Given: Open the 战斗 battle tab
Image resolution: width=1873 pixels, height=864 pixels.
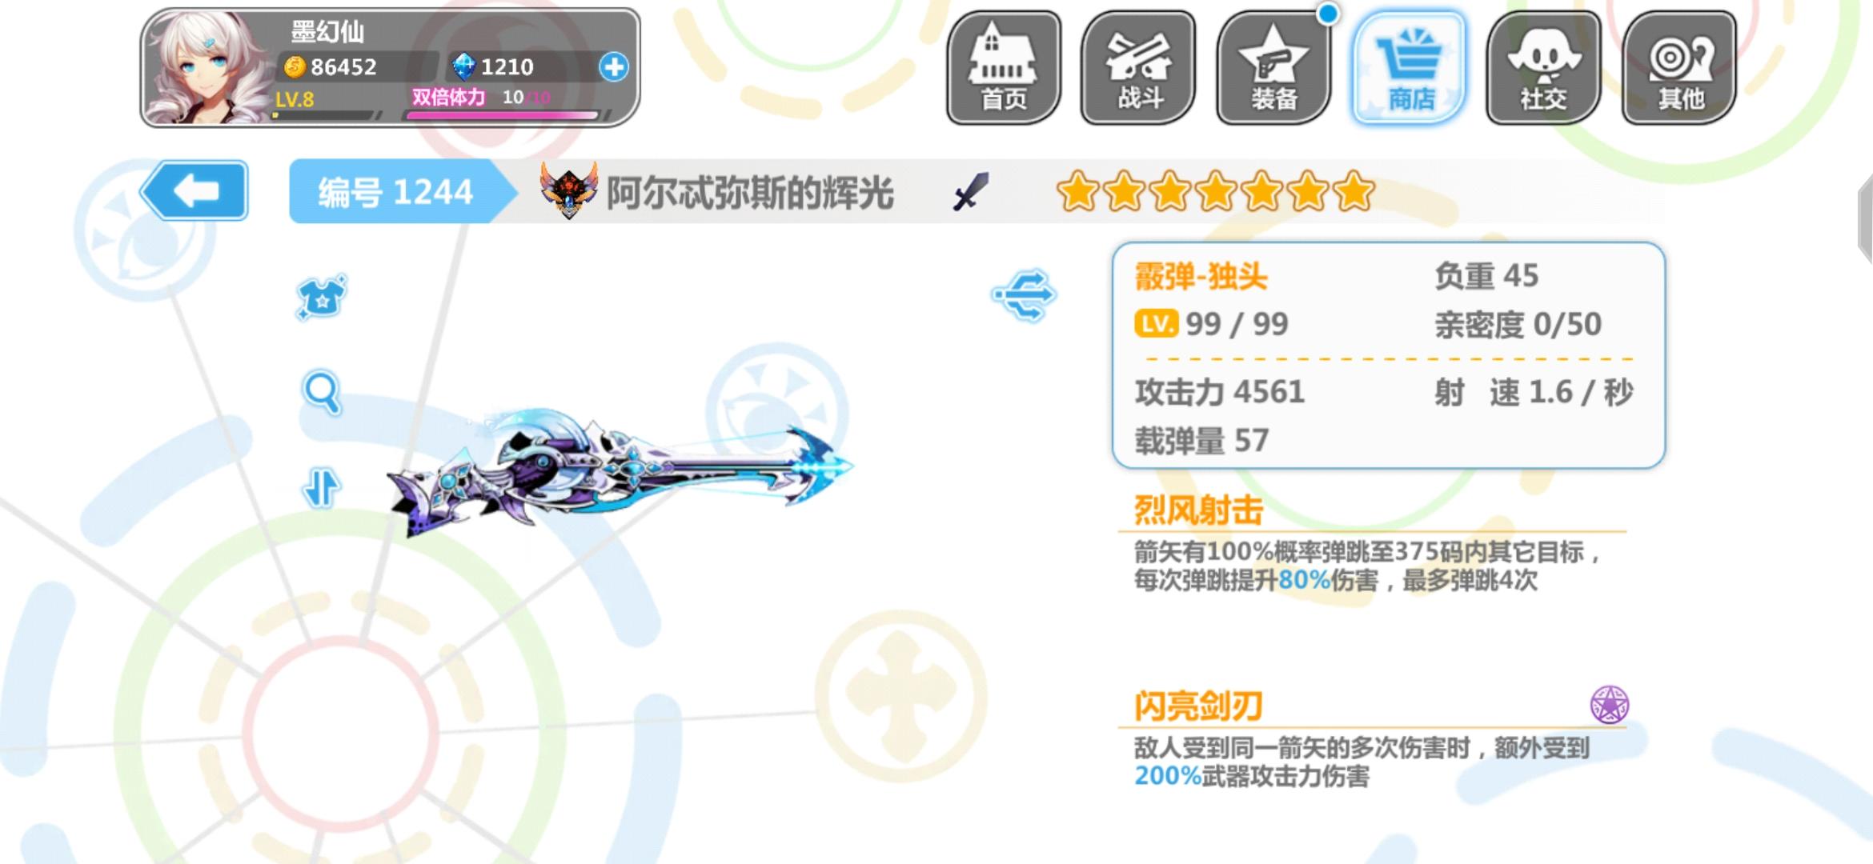Looking at the screenshot, I should tap(1139, 68).
